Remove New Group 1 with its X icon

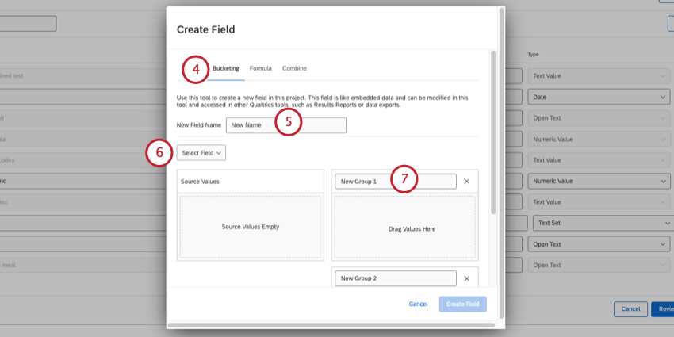(466, 182)
